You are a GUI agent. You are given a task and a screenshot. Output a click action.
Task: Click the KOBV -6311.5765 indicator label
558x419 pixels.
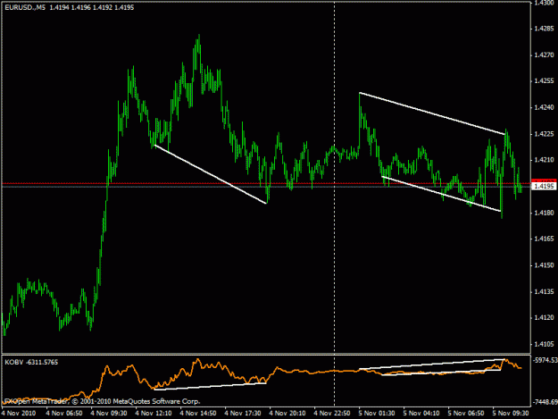pyautogui.click(x=31, y=362)
